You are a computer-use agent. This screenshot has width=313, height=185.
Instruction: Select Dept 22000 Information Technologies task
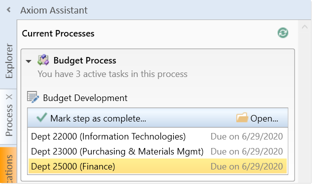coord(157,136)
